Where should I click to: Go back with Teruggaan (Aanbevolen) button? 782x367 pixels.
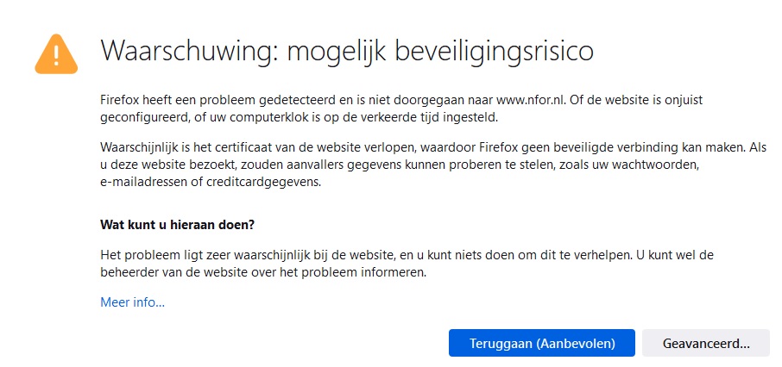pos(541,343)
